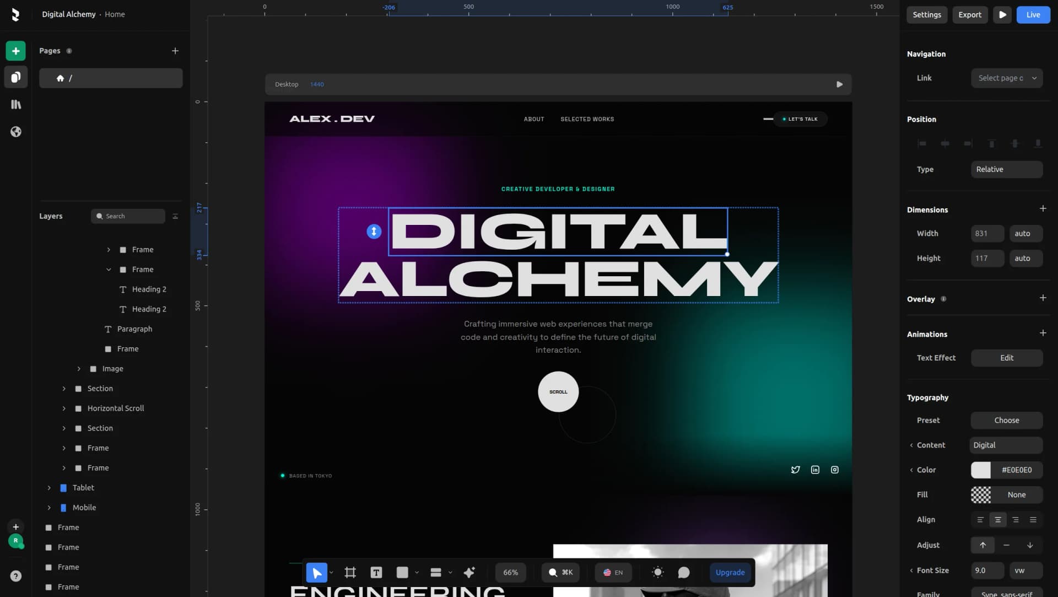Select the Text tool in the bottom toolbar
The width and height of the screenshot is (1058, 597).
click(x=376, y=572)
